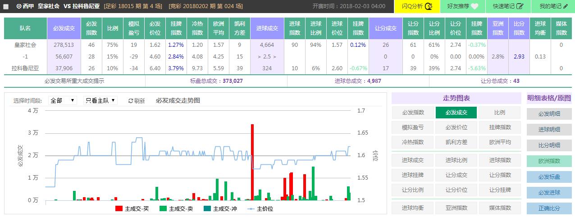The width and height of the screenshot is (575, 217).
Task: Click the 好友推荐 heart button
Action: pyautogui.click(x=462, y=6)
